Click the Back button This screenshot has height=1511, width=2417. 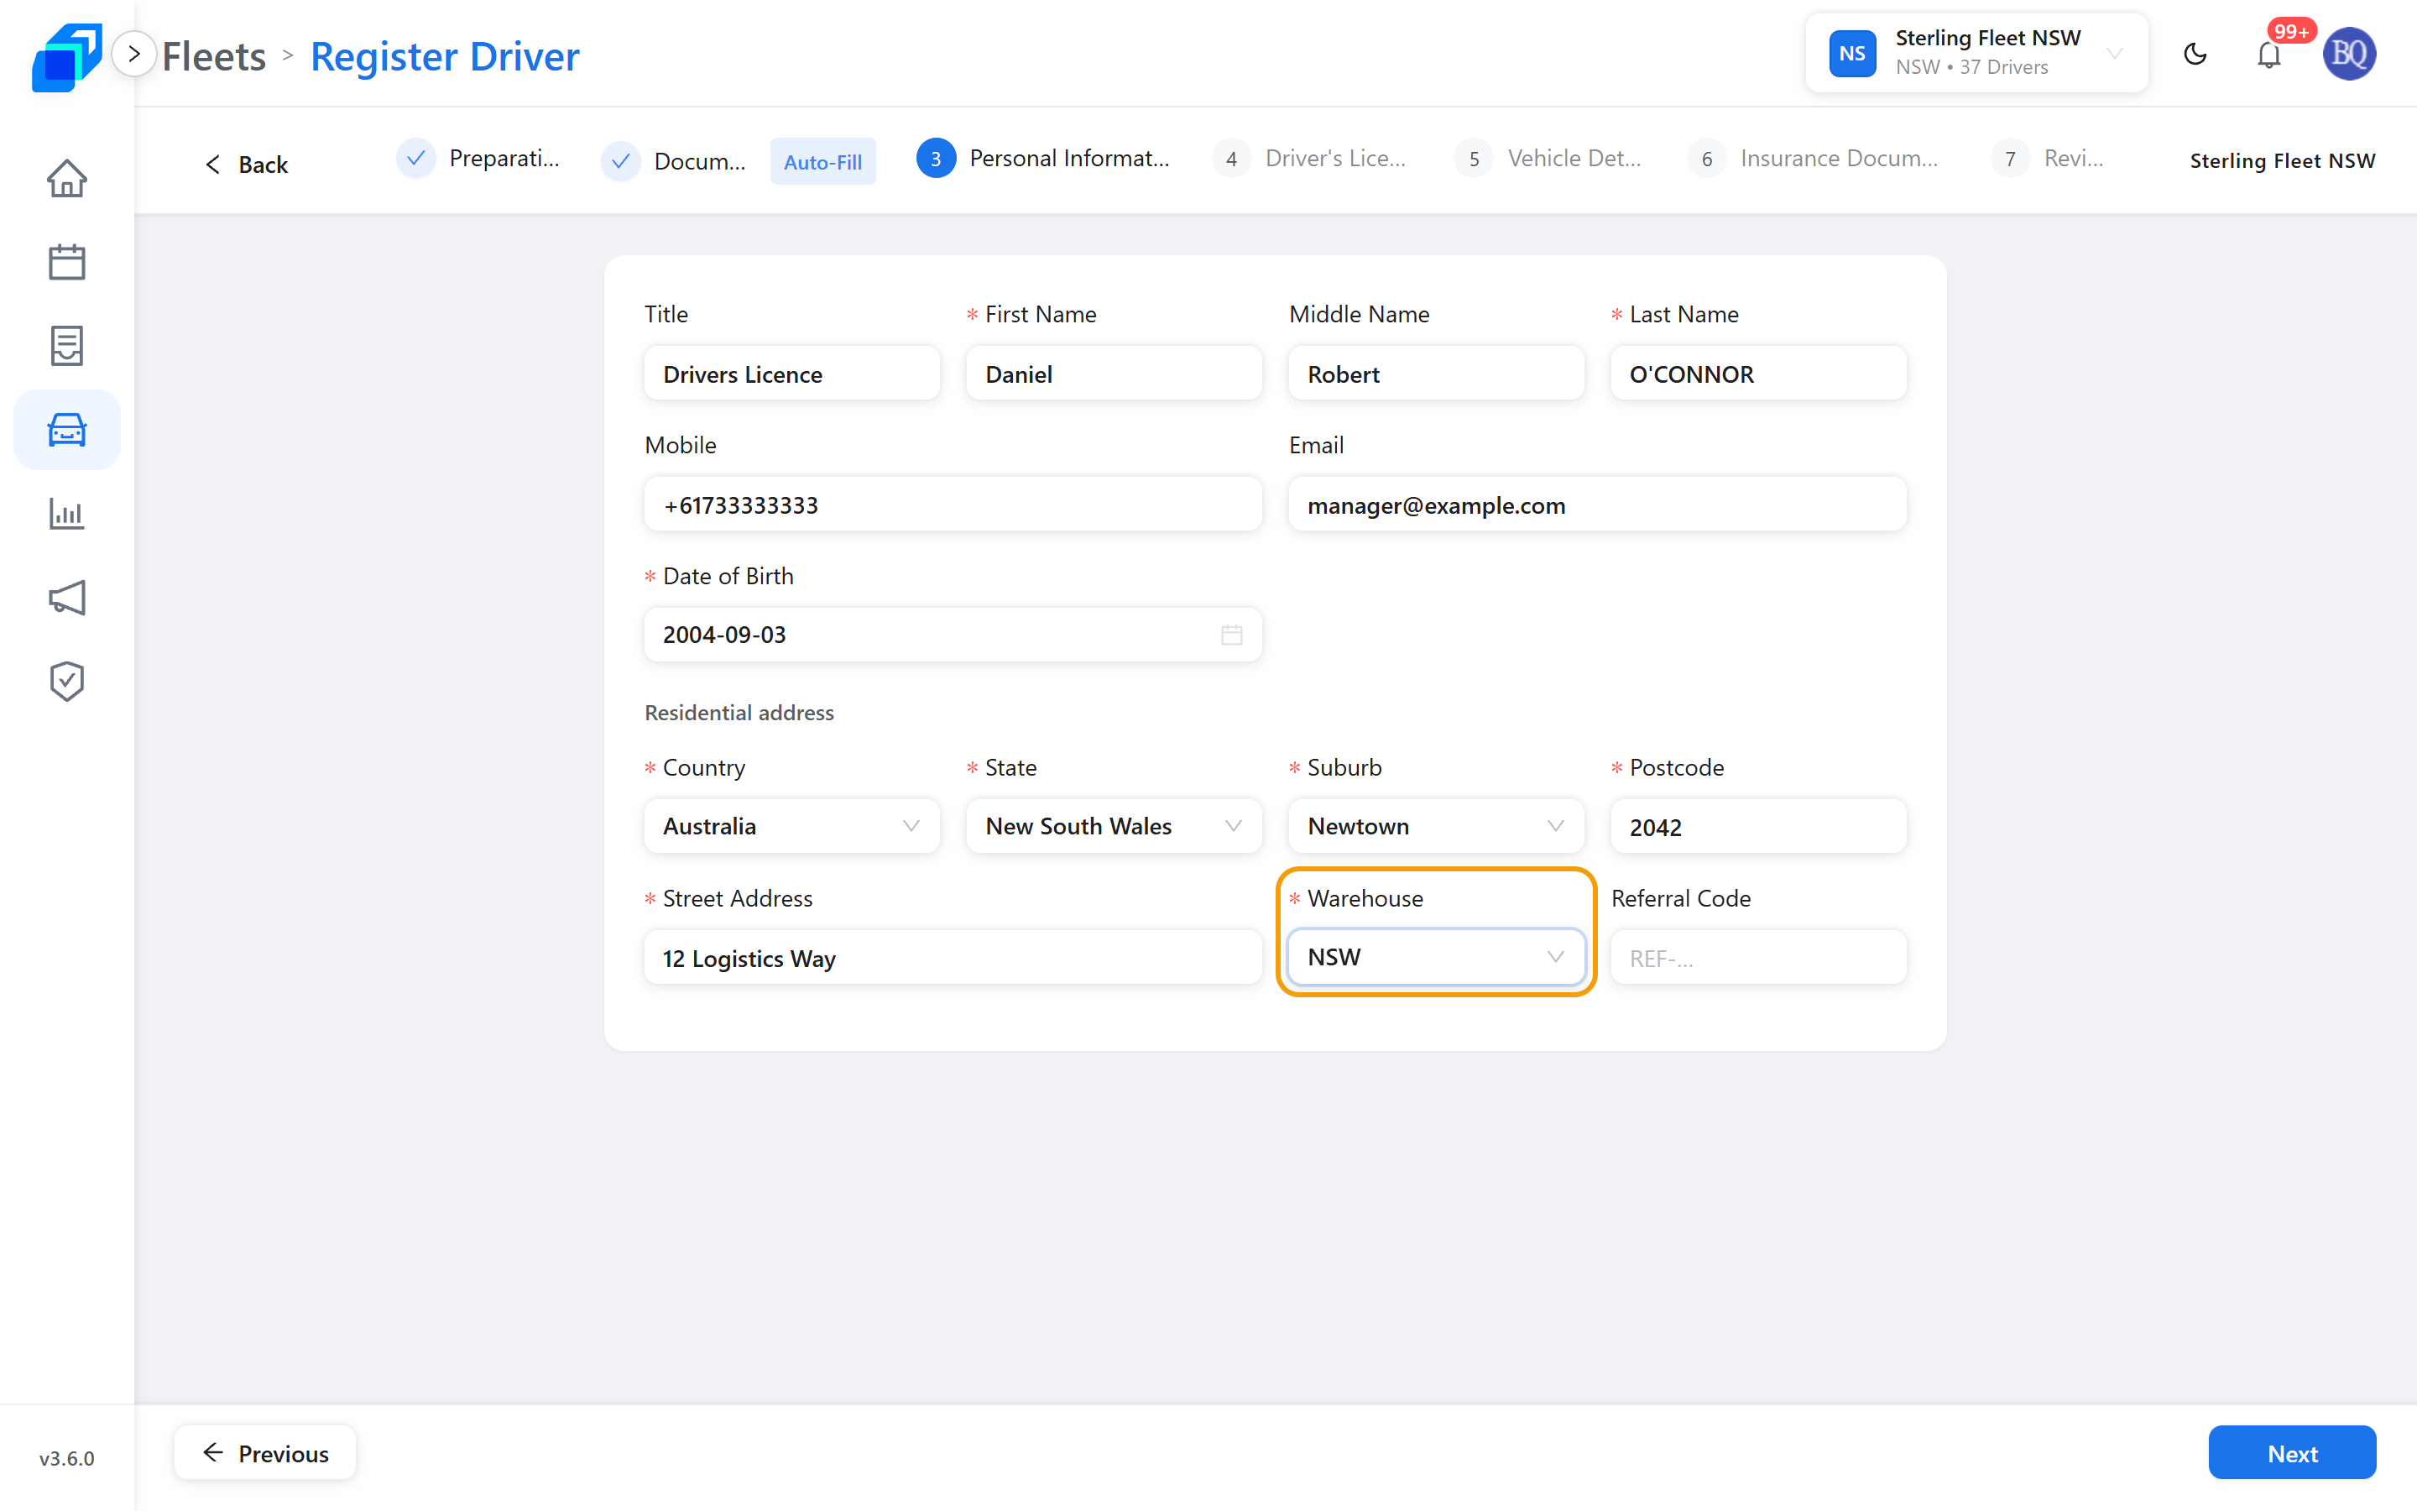pyautogui.click(x=246, y=164)
